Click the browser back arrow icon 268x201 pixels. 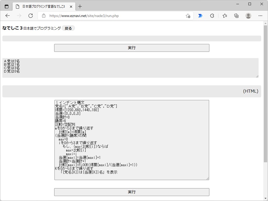[x=7, y=16]
